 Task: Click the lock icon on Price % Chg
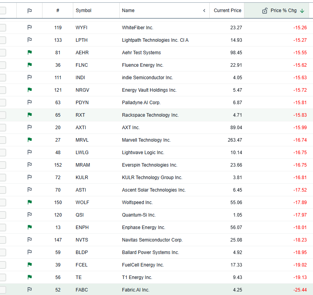point(265,11)
